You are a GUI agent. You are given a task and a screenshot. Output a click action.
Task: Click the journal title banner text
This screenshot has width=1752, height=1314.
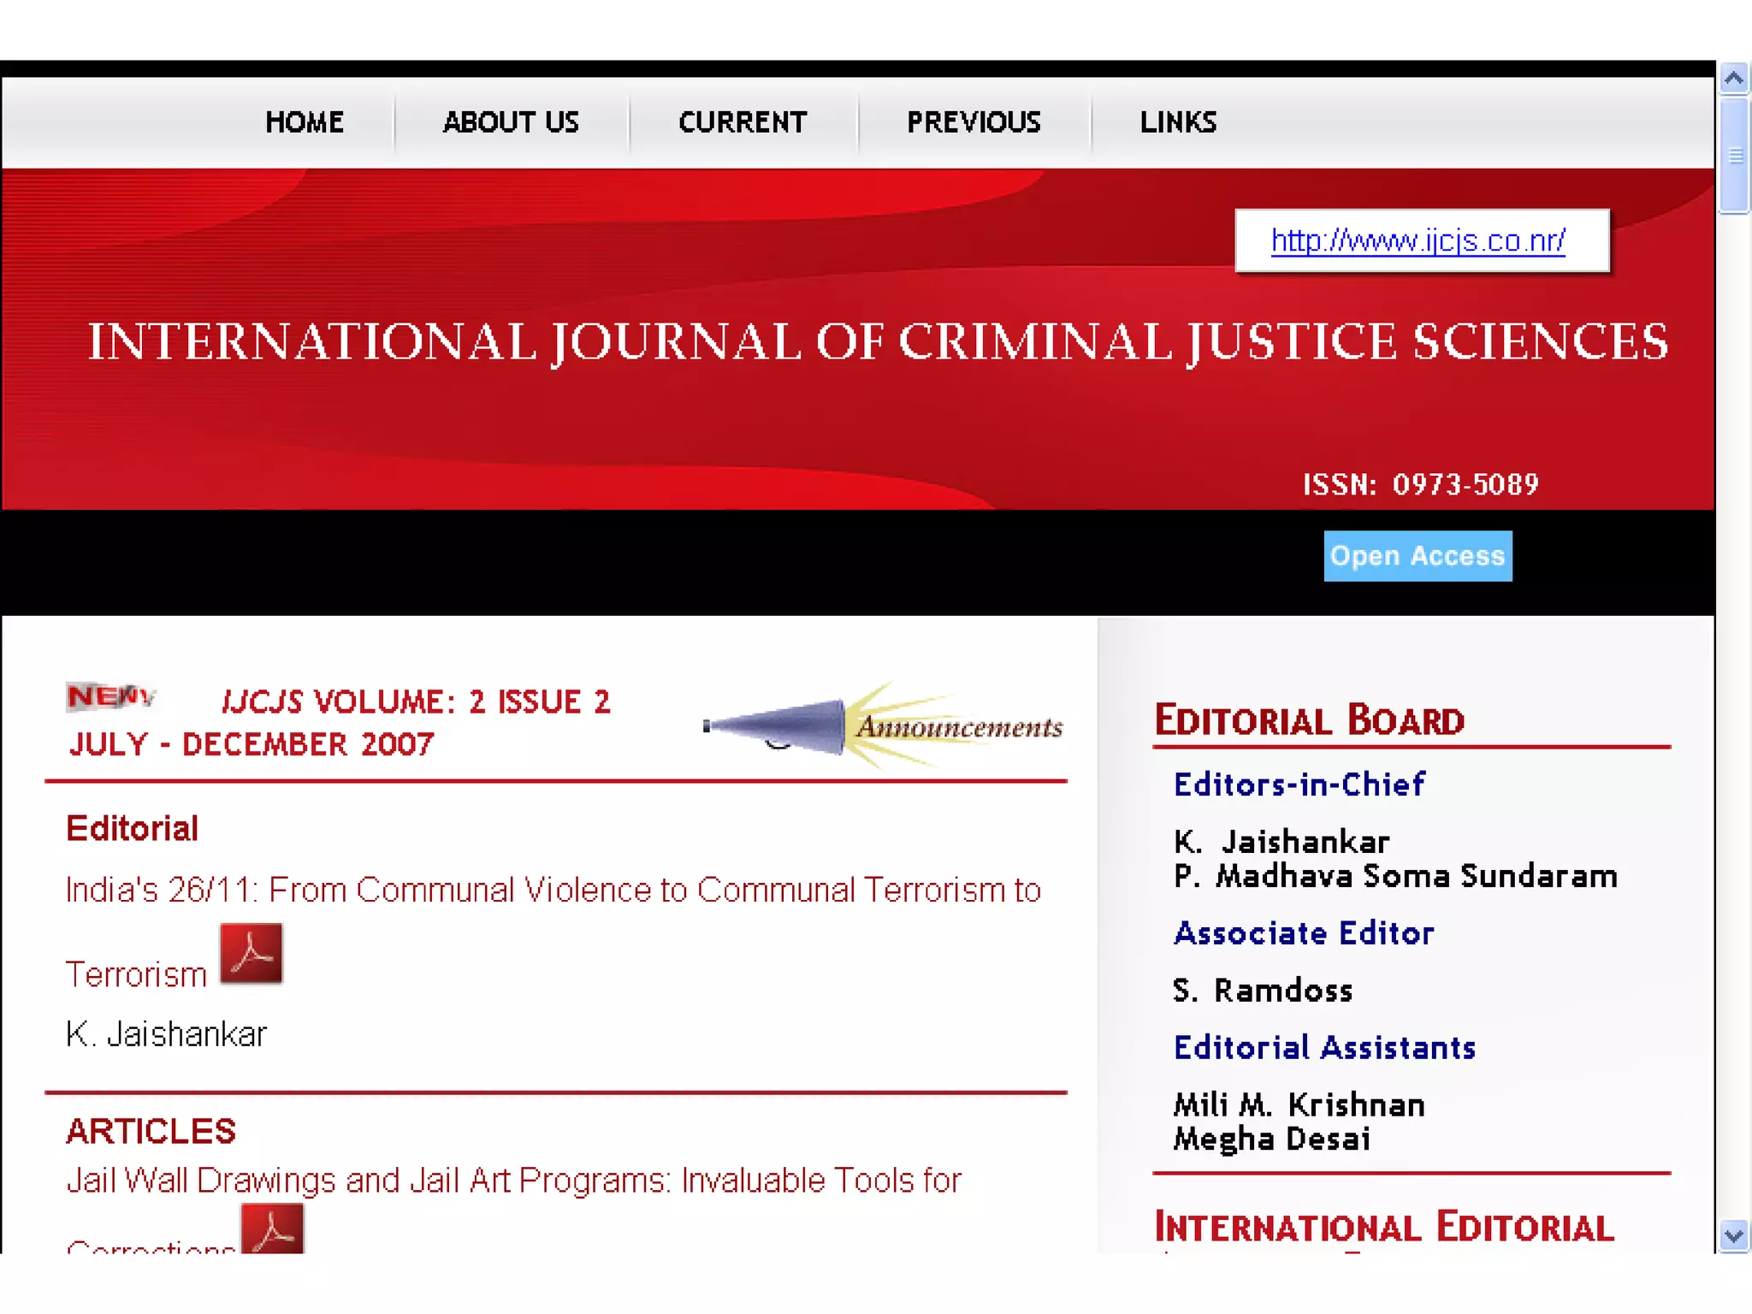tap(878, 342)
